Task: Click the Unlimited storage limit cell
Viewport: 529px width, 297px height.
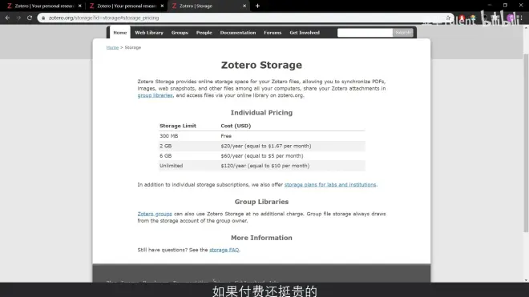Action: 171,166
